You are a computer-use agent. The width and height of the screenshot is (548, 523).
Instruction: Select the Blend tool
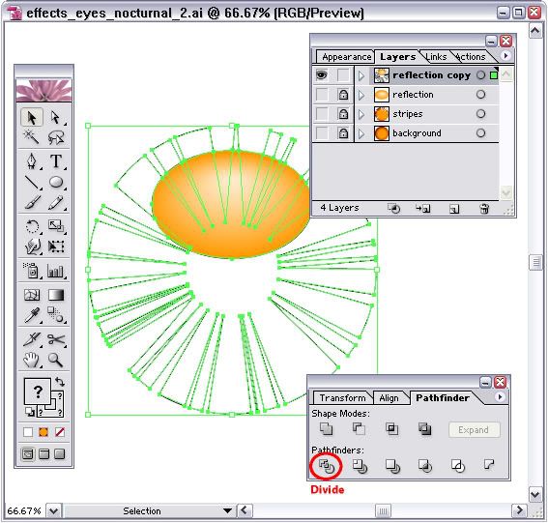click(x=55, y=315)
